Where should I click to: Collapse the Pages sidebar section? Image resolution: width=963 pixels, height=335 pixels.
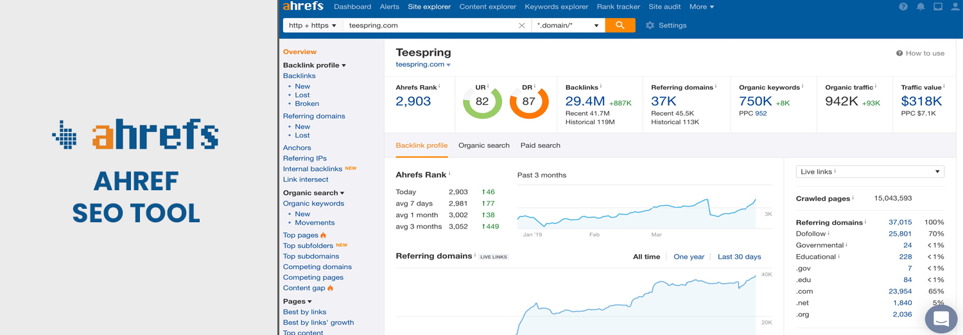[297, 301]
